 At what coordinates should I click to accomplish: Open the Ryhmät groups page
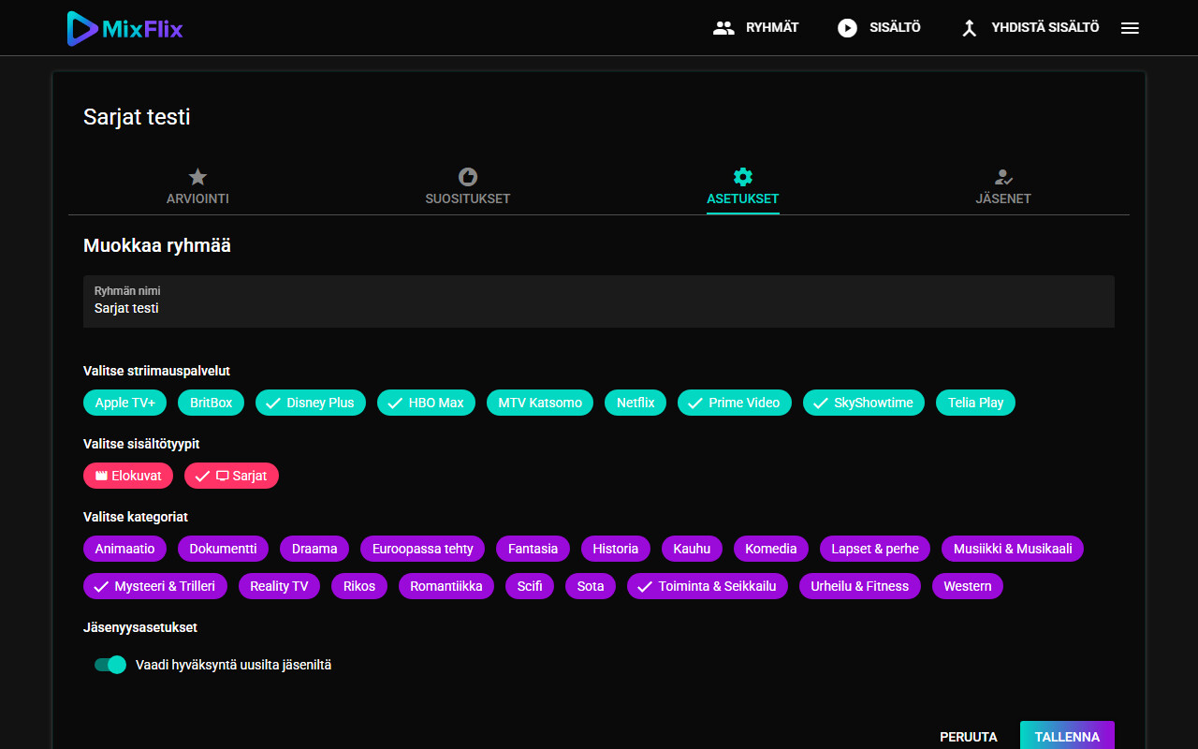click(756, 28)
